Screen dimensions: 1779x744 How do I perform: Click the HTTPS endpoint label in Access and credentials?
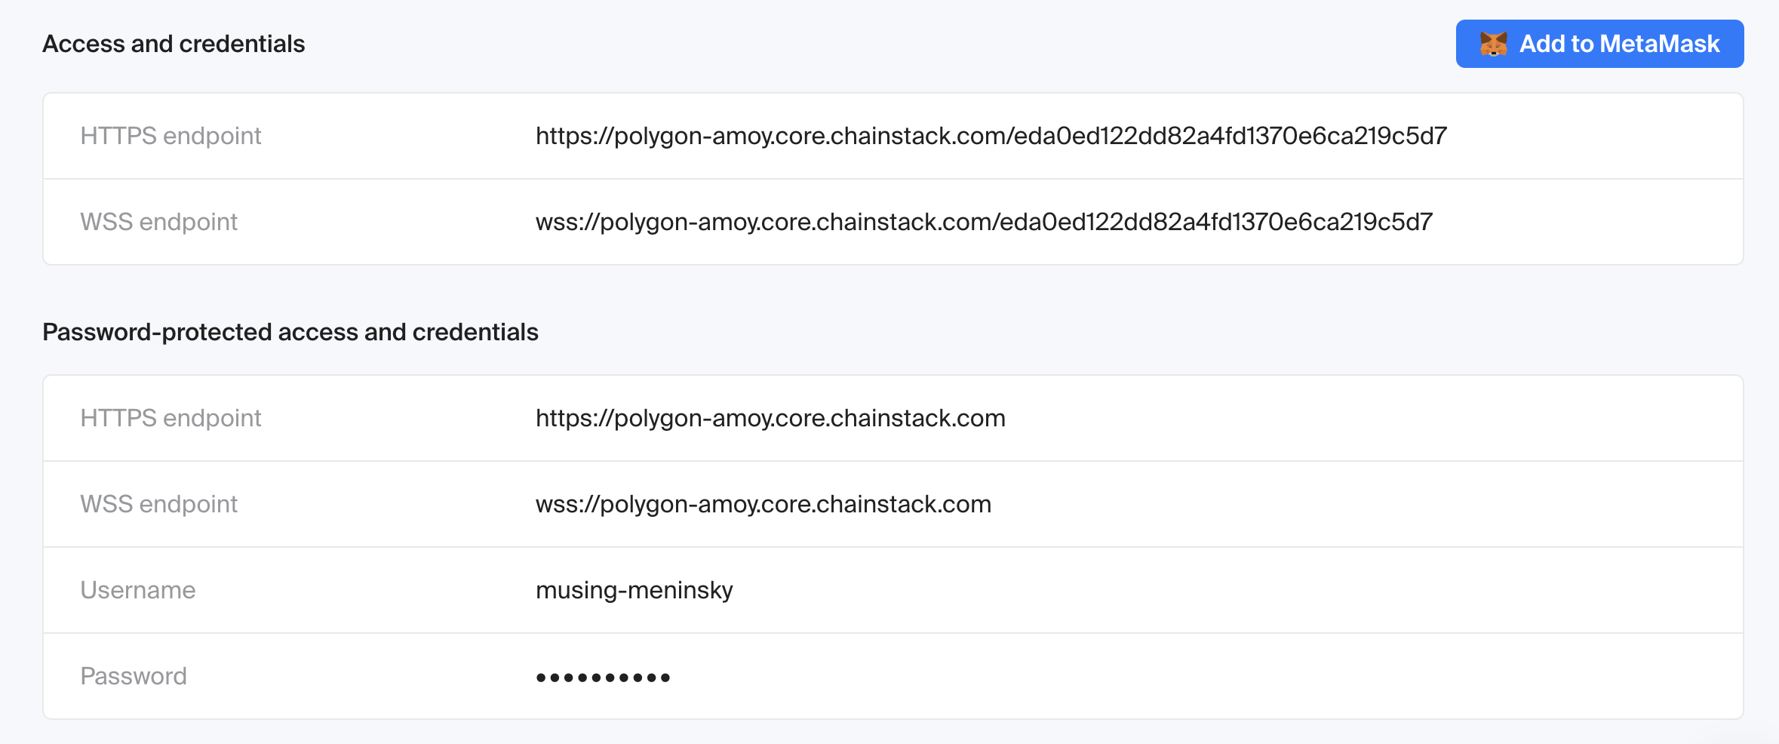click(x=171, y=136)
